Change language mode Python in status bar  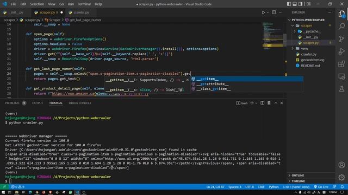274,187
